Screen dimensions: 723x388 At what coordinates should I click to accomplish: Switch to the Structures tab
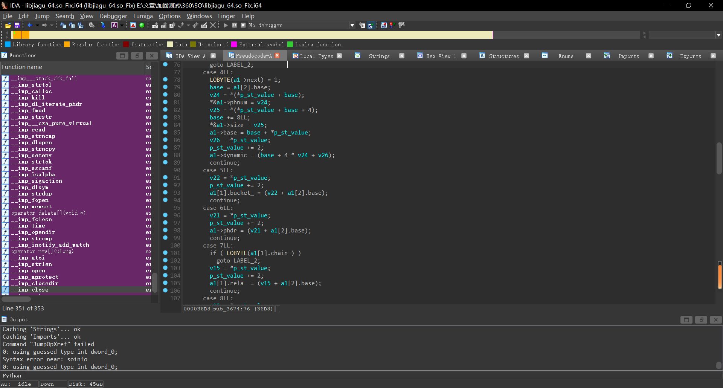click(504, 56)
